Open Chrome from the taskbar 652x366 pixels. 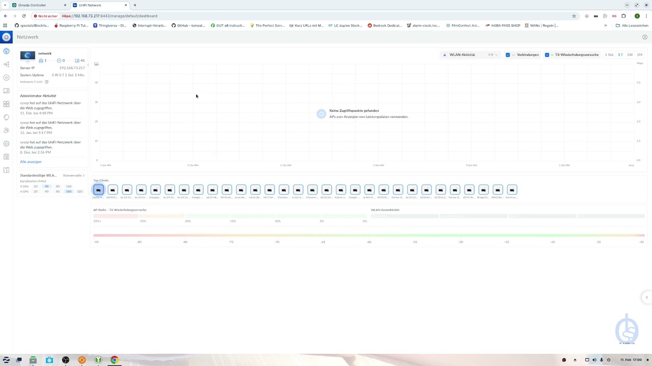114,360
